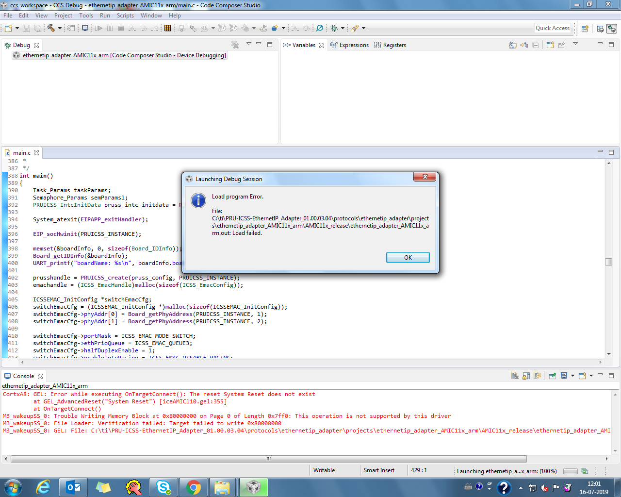Click the Open Console icon
Image resolution: width=621 pixels, height=497 pixels.
point(583,376)
